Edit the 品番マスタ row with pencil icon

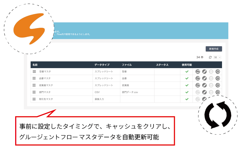(204, 78)
